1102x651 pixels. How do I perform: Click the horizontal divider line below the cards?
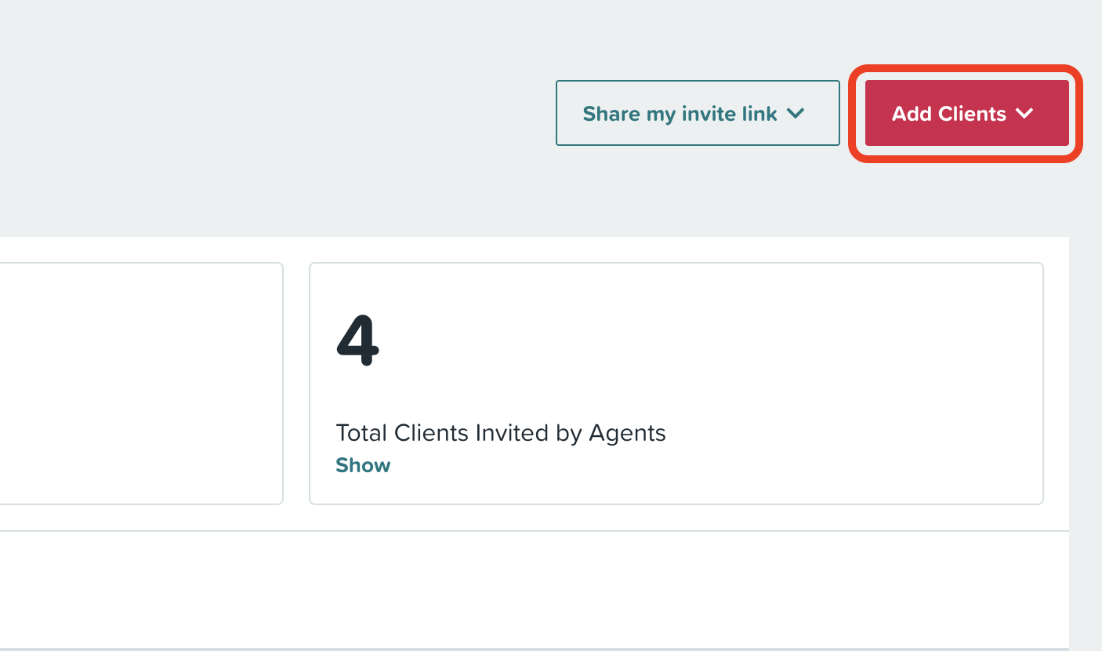pyautogui.click(x=535, y=531)
